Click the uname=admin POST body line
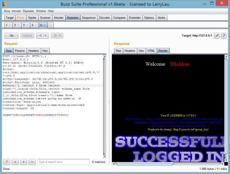 [35, 115]
